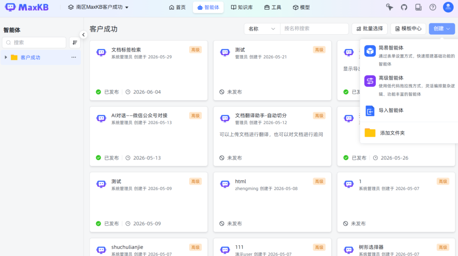The height and width of the screenshot is (256, 458).
Task: Click robot icon of 测试 card dated 2026-05-21
Action: [225, 52]
